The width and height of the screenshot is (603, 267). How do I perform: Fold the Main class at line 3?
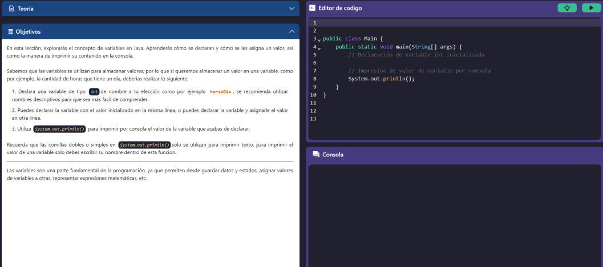319,39
